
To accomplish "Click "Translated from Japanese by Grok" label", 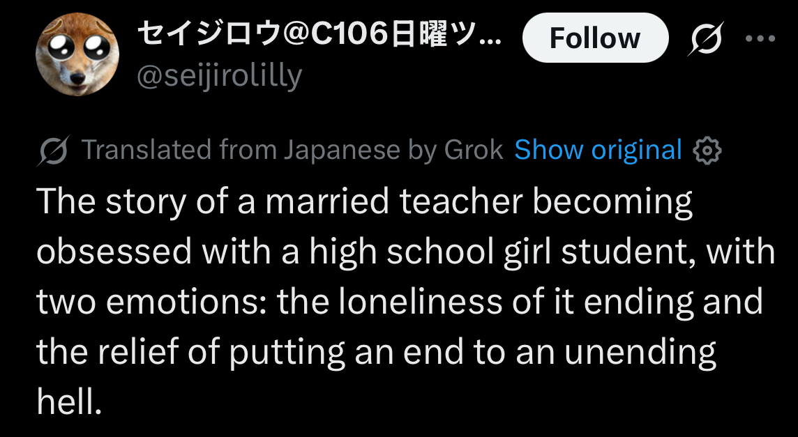I will pos(292,150).
